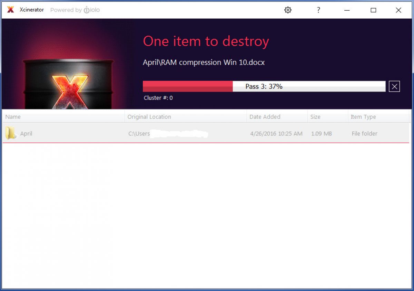The width and height of the screenshot is (414, 291).
Task: Click the 1.09 MB size cell
Action: (322, 133)
